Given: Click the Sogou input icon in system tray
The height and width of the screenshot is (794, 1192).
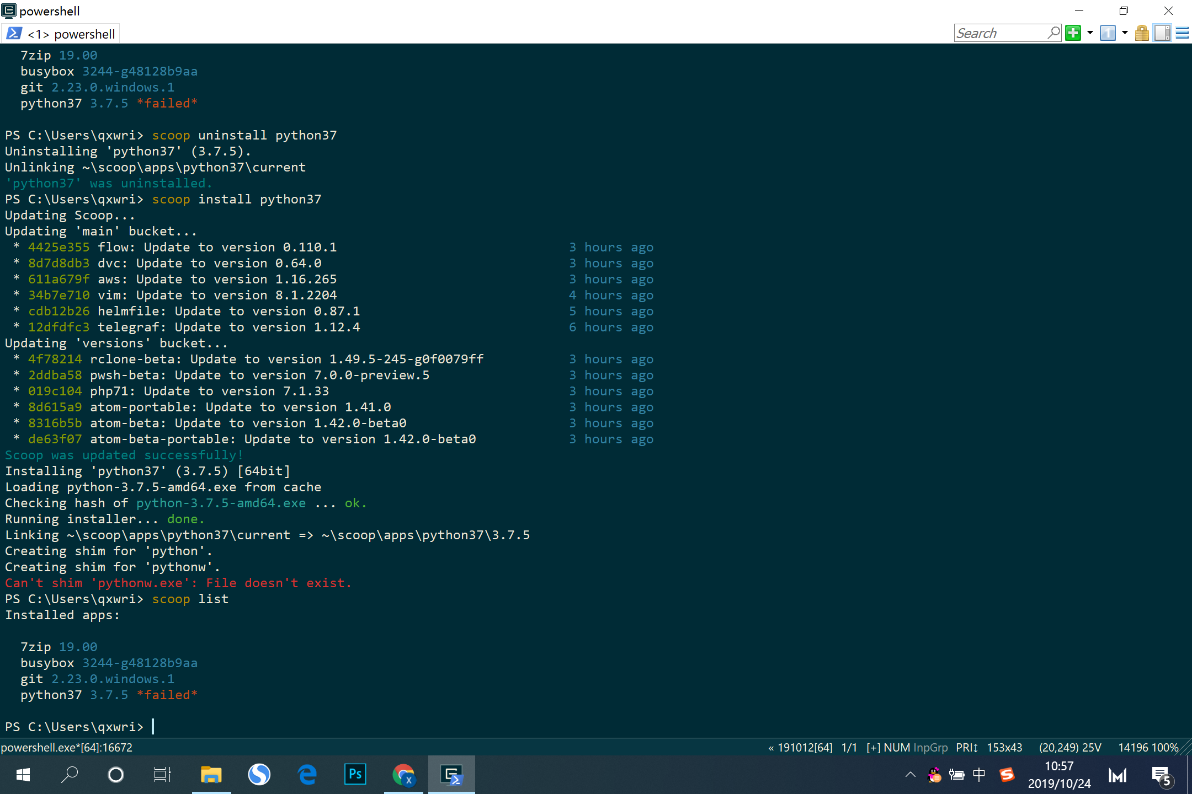Looking at the screenshot, I should 1007,774.
